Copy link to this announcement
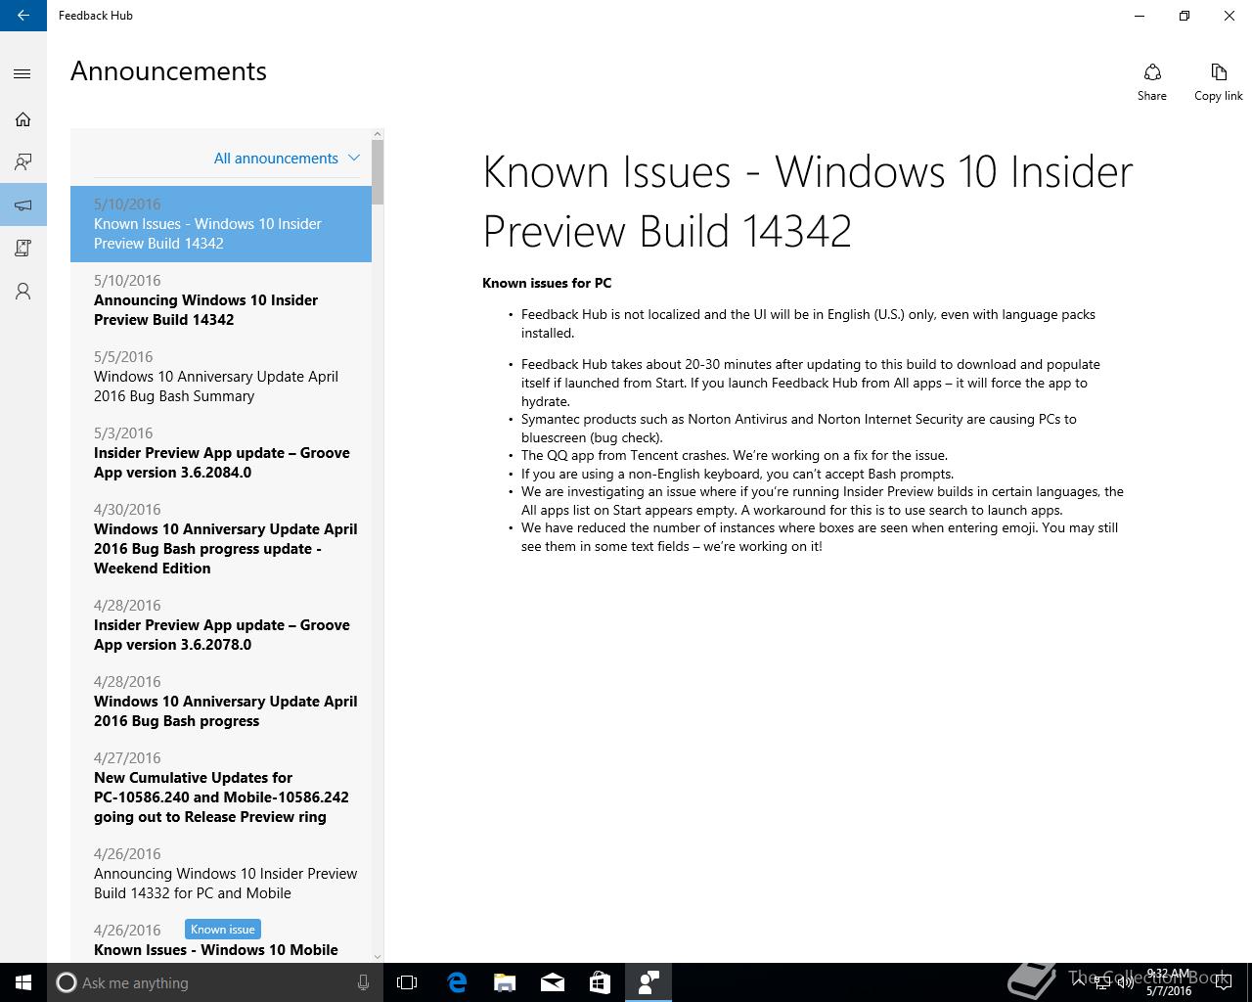The width and height of the screenshot is (1252, 1002). (x=1218, y=82)
